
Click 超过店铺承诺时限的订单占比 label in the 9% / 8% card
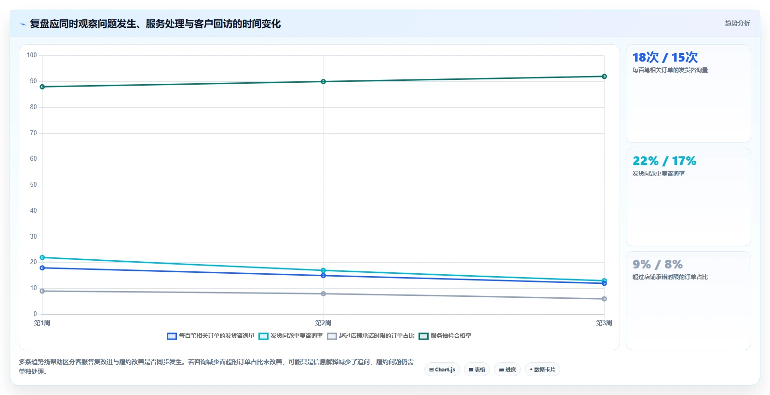670,277
